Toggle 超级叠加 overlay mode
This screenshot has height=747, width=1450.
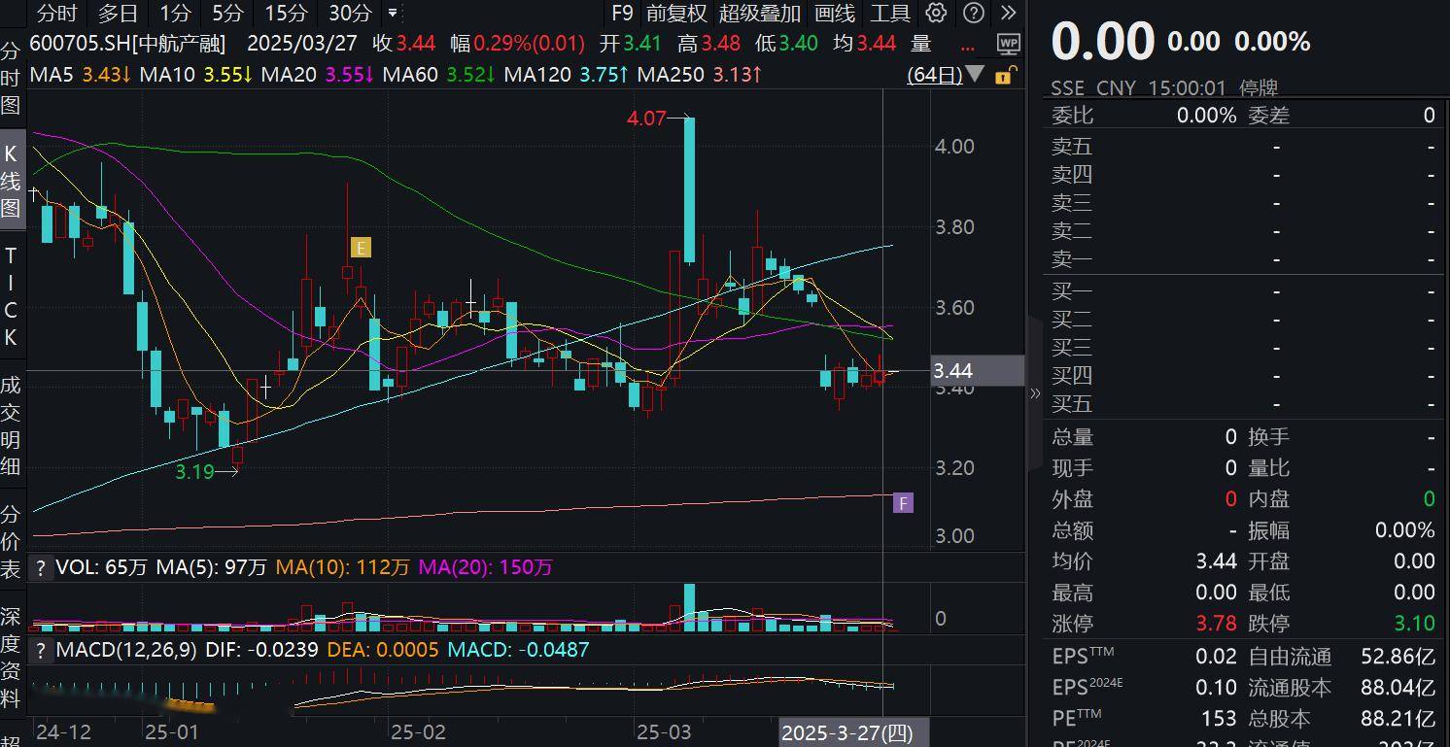click(x=758, y=14)
